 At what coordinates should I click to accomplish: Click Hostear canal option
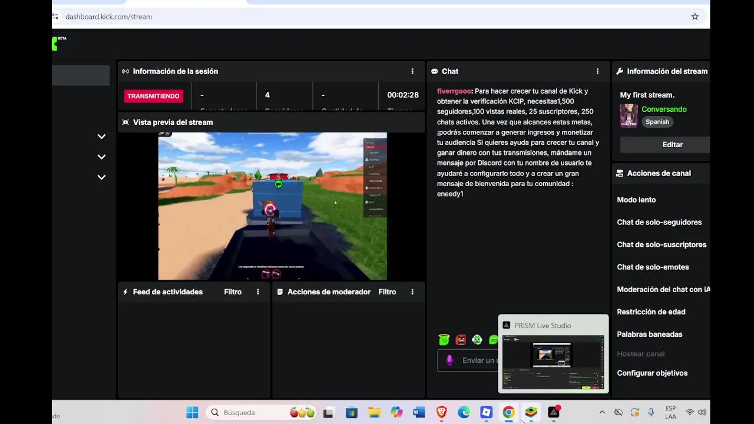coord(640,354)
